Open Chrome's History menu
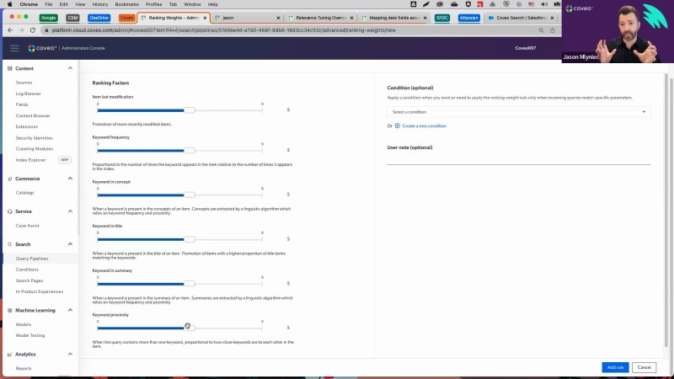The width and height of the screenshot is (674, 379). click(100, 4)
